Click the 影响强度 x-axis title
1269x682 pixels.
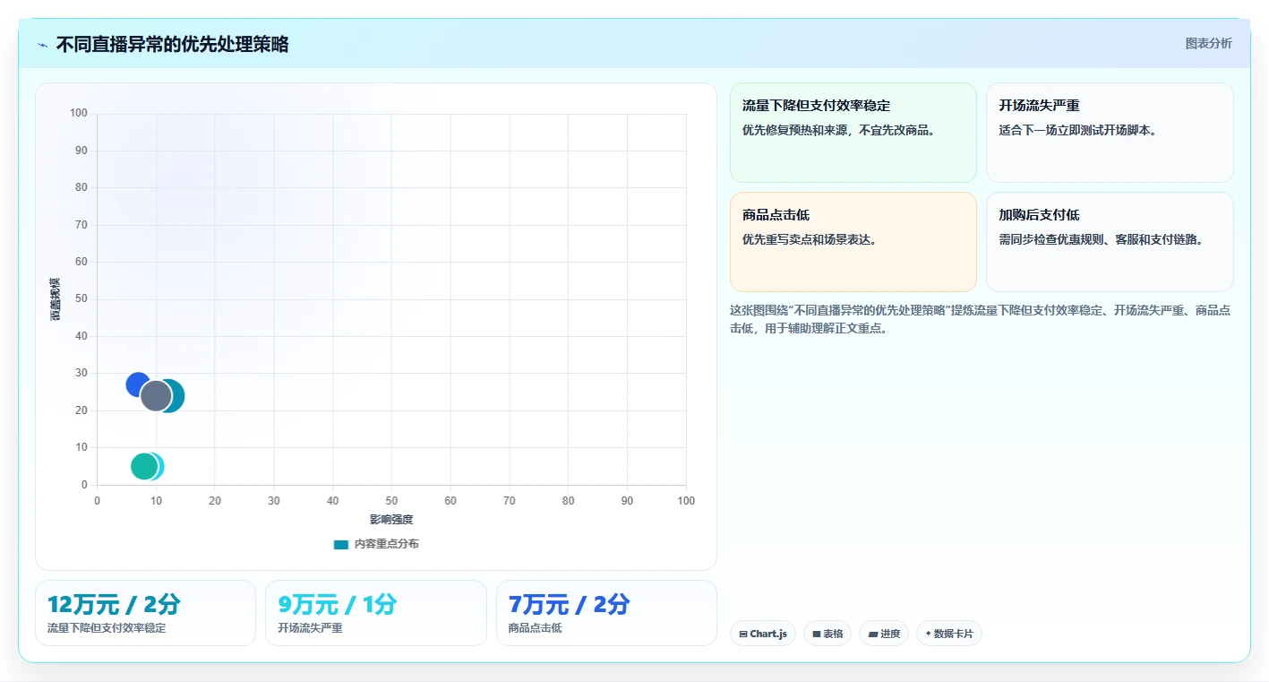click(x=391, y=520)
